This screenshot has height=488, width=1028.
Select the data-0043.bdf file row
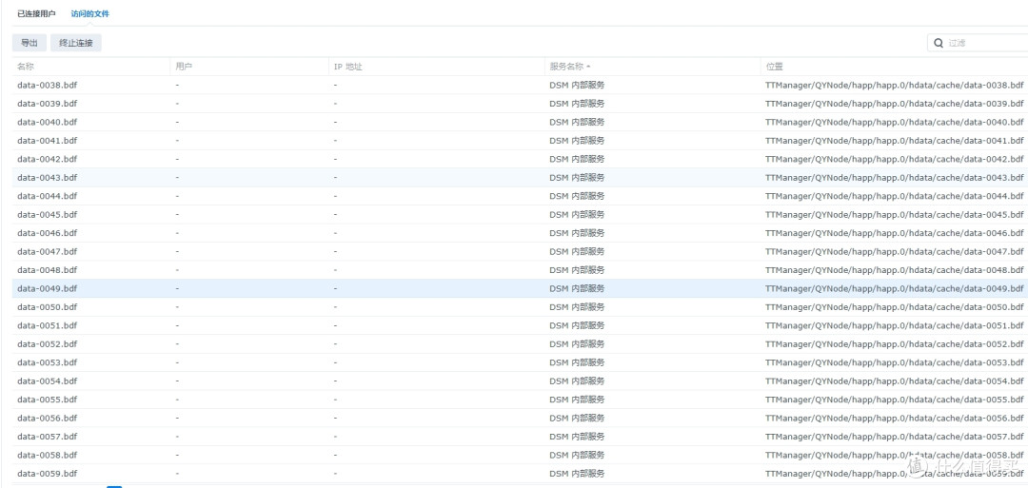[47, 178]
